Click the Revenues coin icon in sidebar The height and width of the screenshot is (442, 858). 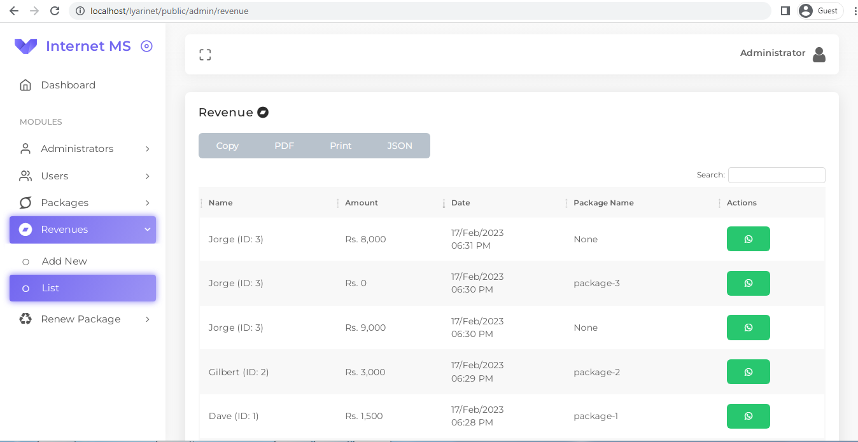click(25, 230)
